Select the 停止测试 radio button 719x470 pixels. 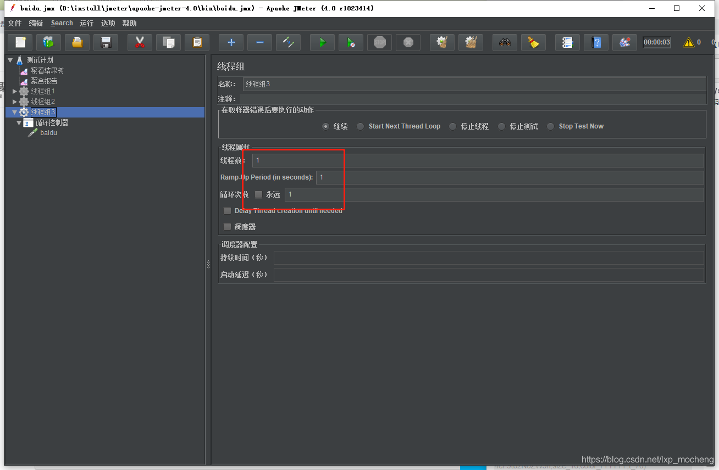click(501, 126)
